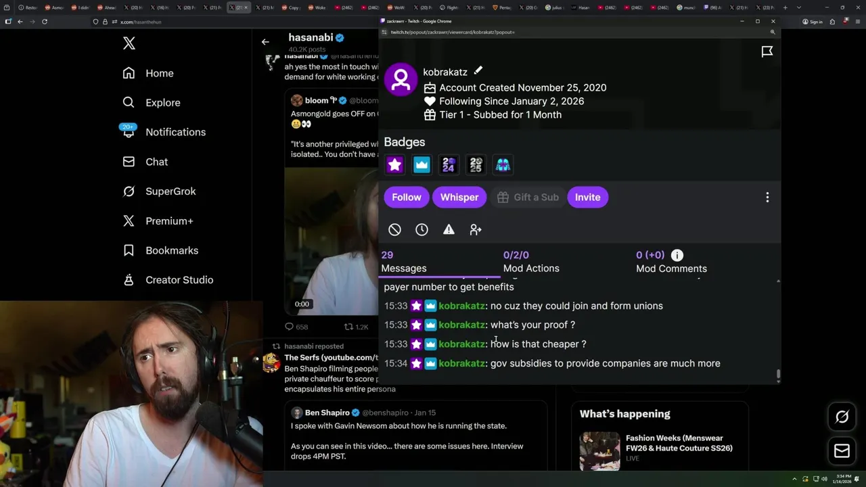Click Sign in at browser top right
The height and width of the screenshot is (487, 866).
coord(813,22)
